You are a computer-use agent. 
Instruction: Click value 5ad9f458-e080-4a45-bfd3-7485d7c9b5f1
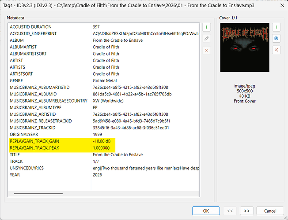coord(131,121)
